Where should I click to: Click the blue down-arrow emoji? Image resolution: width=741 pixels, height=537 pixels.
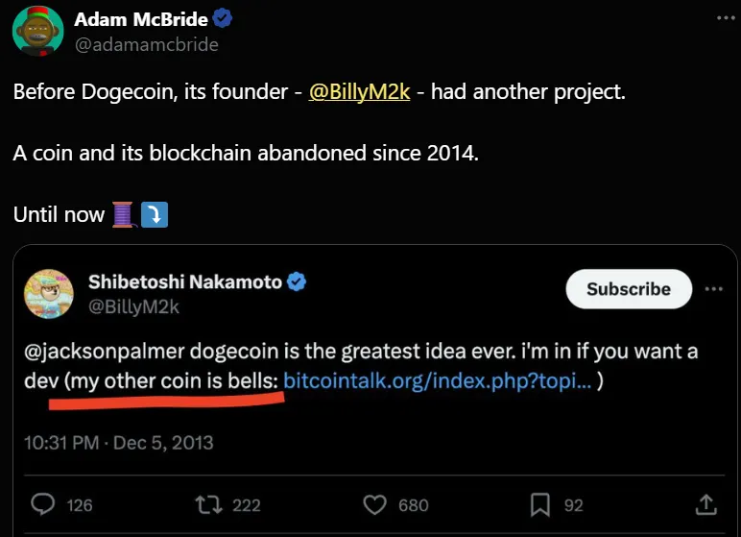[x=155, y=215]
